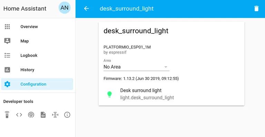Viewport: 265px width, 137px height.
Task: Click the desk_surround_light header title
Action: click(x=127, y=9)
